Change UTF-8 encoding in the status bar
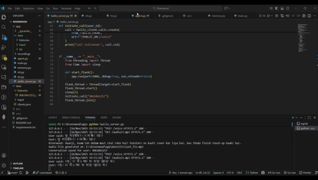This screenshot has width=318, height=180. point(230,173)
